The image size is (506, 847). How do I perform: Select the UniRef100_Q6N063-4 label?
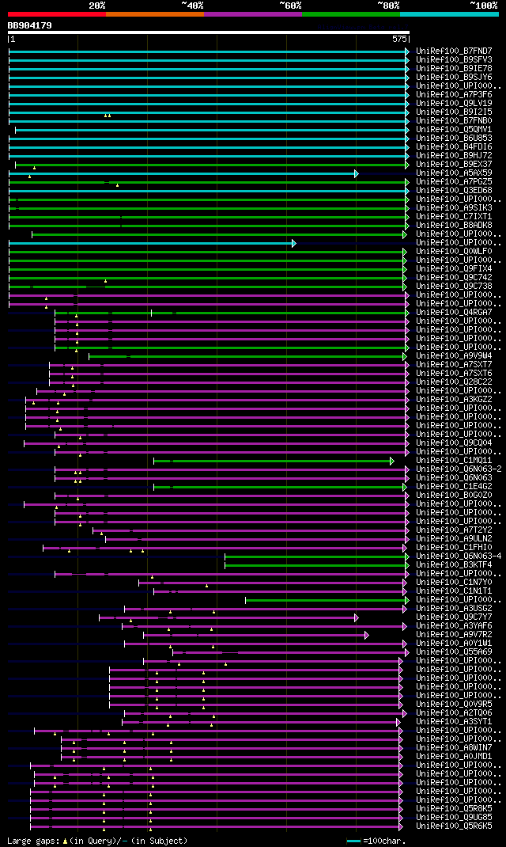(x=459, y=556)
